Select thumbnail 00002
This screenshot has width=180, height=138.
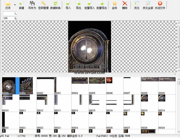[x=45, y=86]
